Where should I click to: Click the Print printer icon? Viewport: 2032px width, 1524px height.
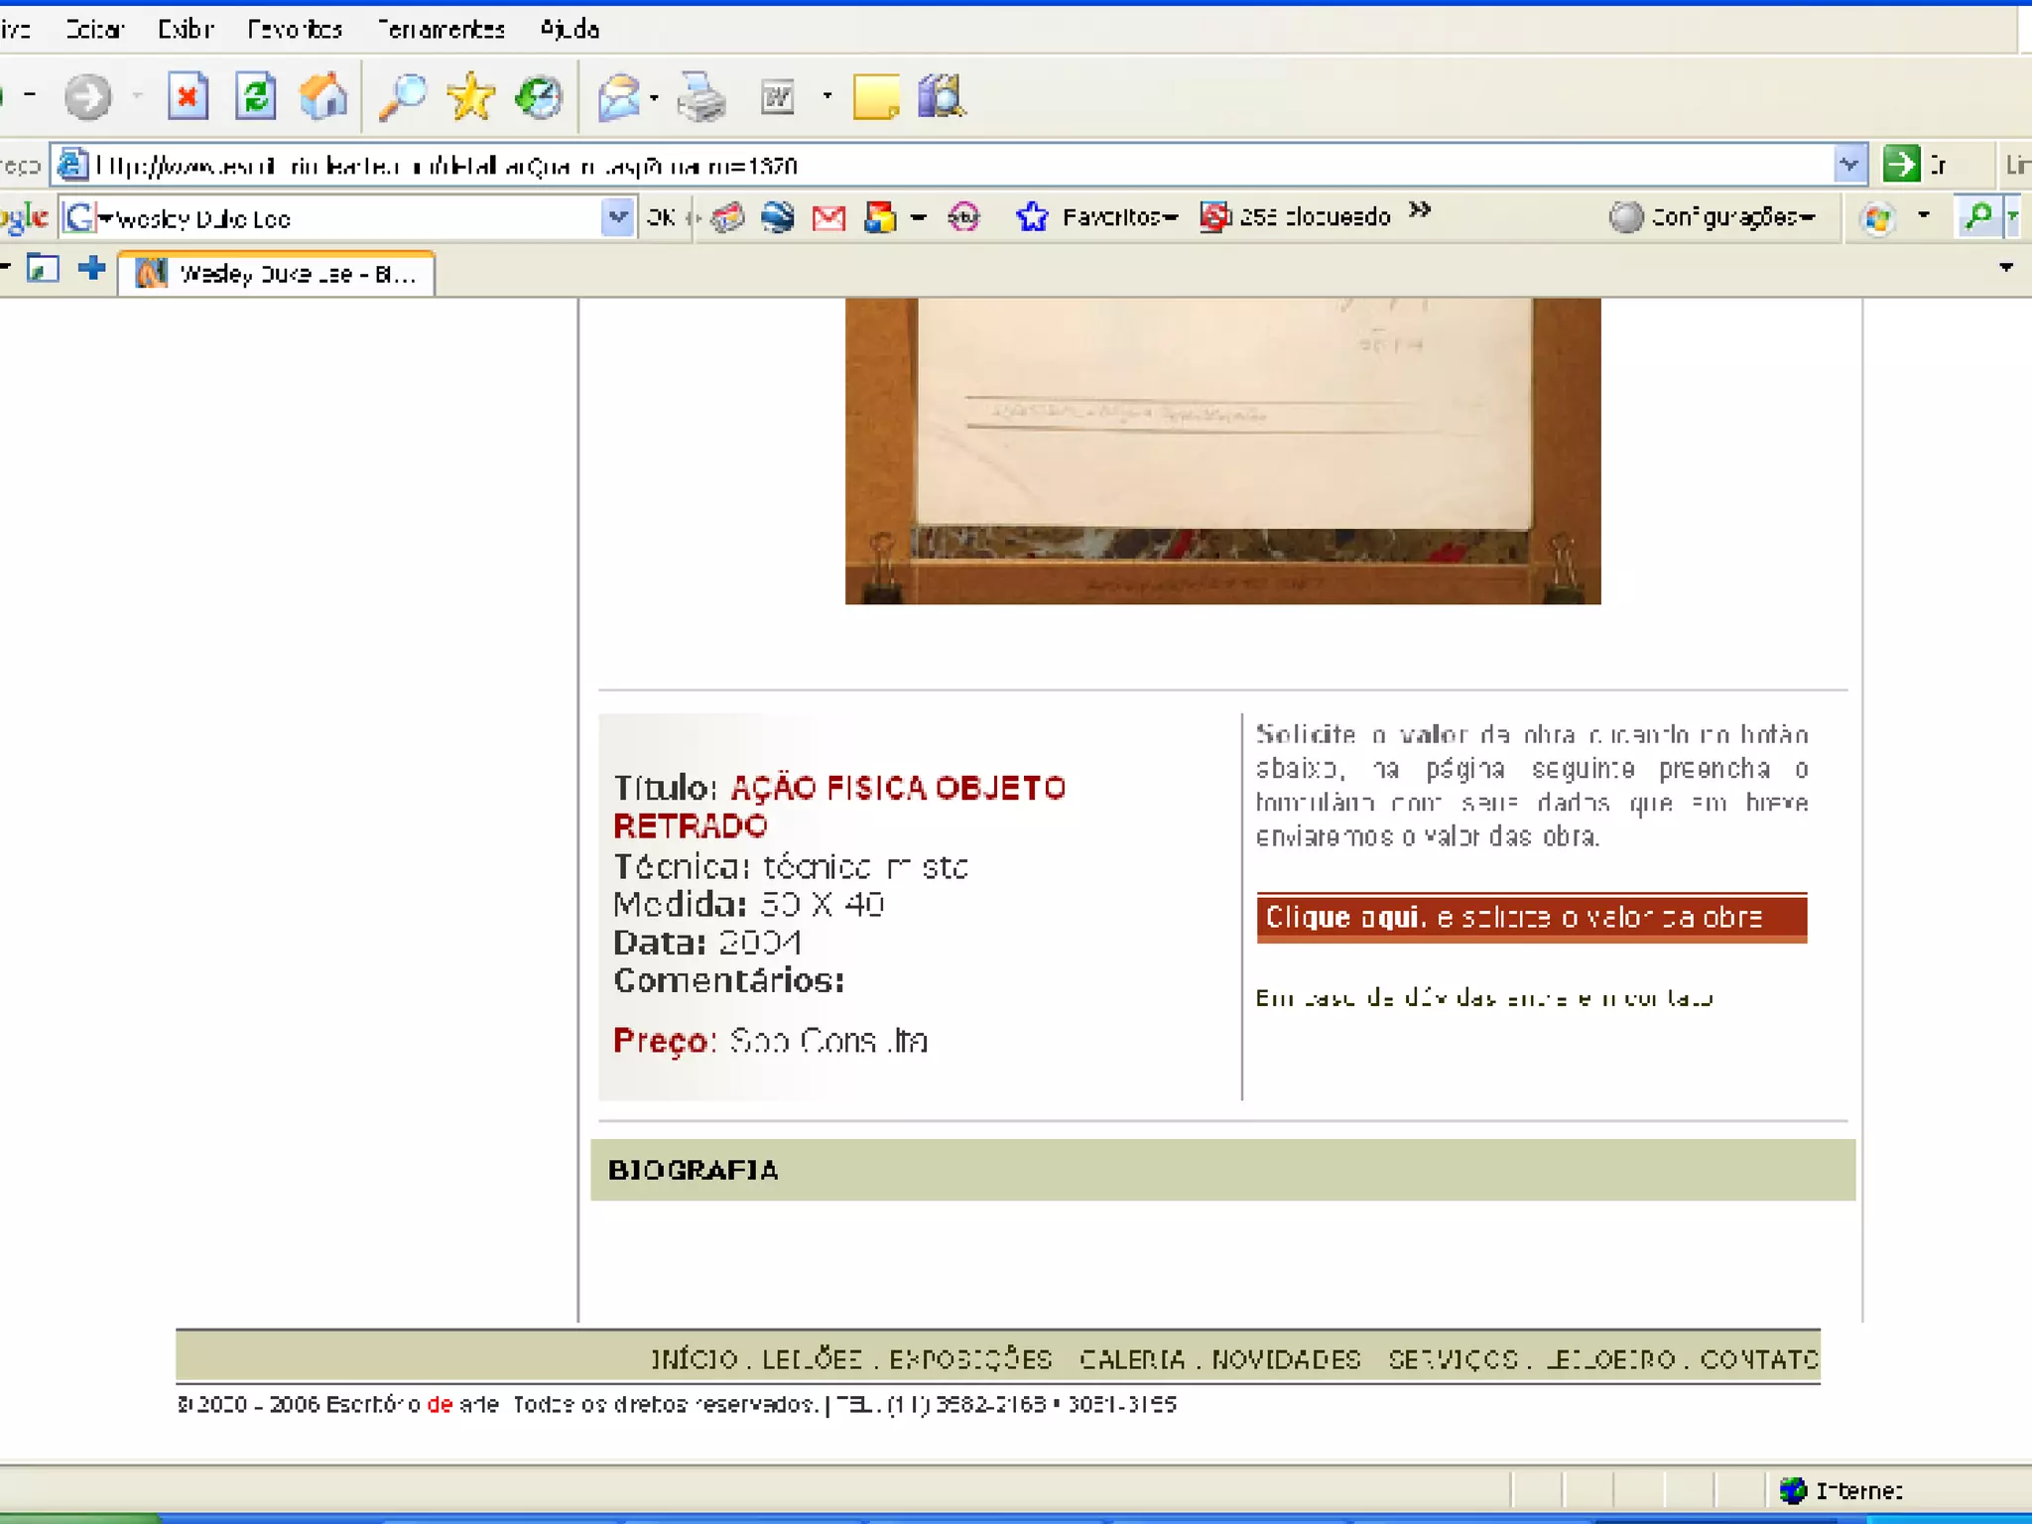tap(701, 97)
